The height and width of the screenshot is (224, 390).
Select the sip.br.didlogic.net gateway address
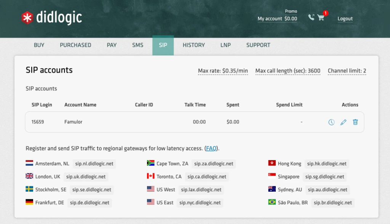(333, 202)
